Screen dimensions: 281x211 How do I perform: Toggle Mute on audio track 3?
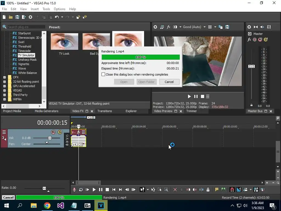53,132
